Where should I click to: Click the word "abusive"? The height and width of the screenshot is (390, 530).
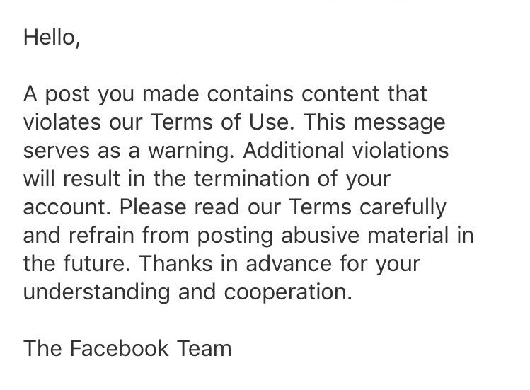320,235
